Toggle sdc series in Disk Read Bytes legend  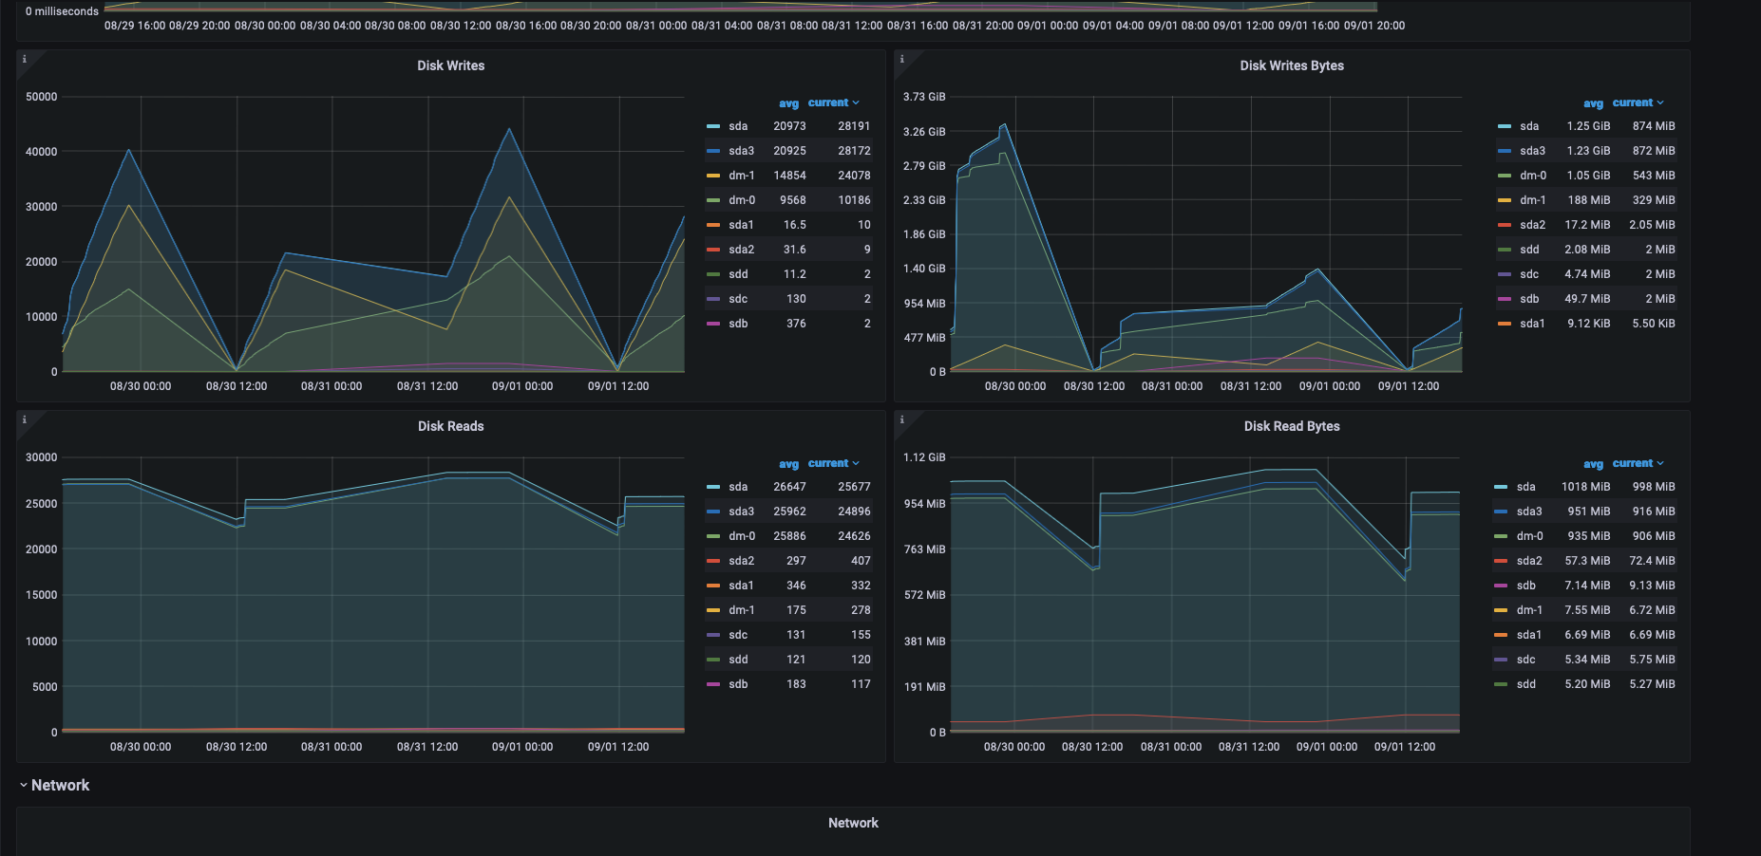1525,660
